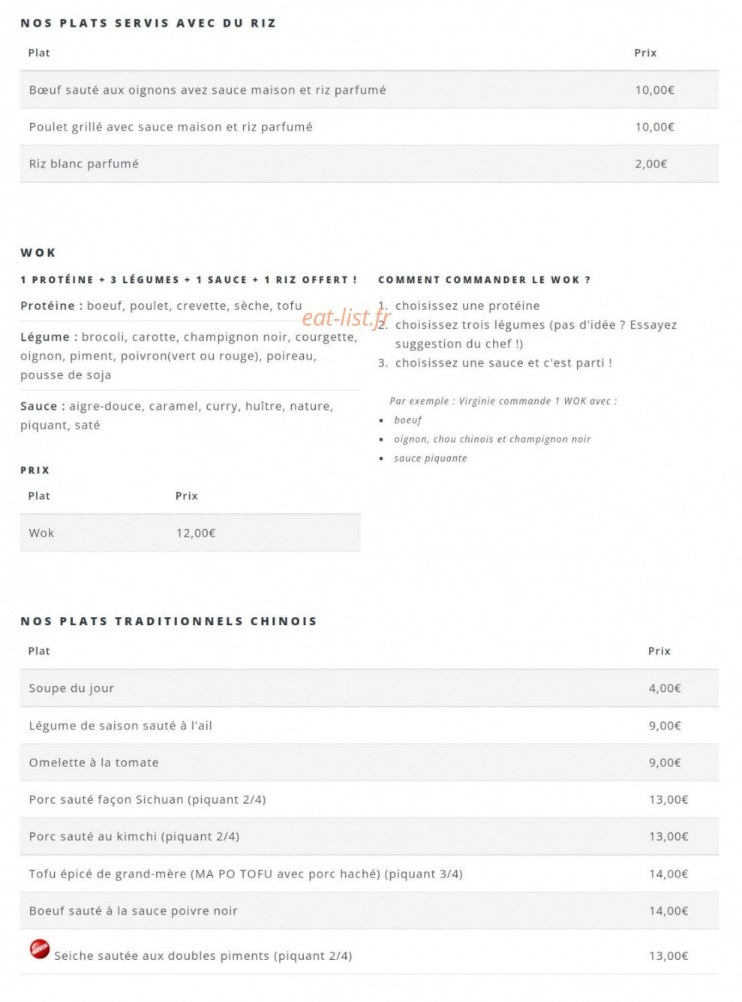Select the Poulet grillé avec sauce maison row

pos(369,127)
